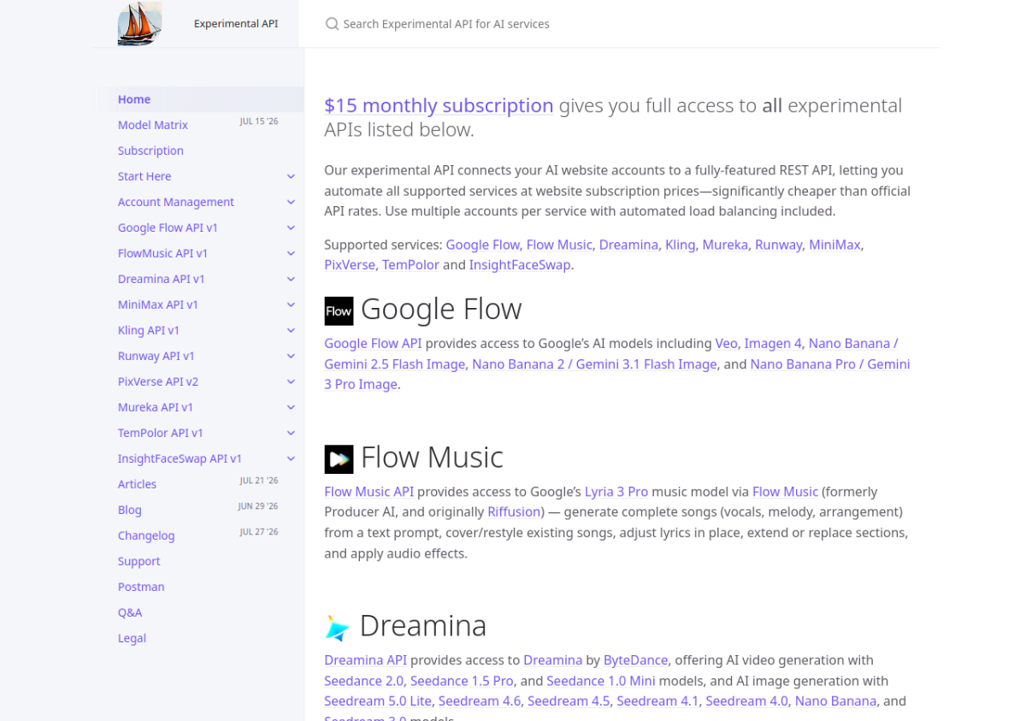Open the InsightFaceSwap supported service link
Image resolution: width=1026 pixels, height=721 pixels.
click(519, 265)
